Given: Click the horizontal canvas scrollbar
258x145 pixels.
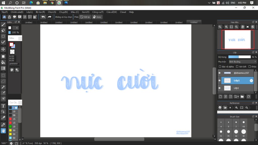Looking at the screenshot, I should [x=119, y=139].
